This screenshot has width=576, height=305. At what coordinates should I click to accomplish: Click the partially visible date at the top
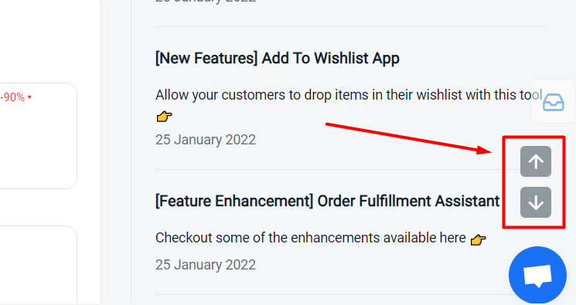tap(206, 2)
